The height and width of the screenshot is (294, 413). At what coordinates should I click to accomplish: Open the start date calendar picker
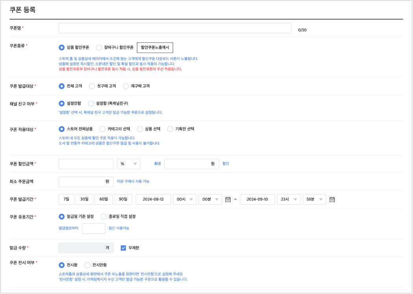pyautogui.click(x=228, y=199)
